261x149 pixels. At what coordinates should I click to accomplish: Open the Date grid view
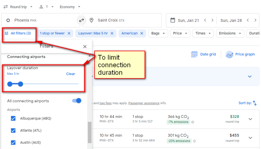(203, 54)
